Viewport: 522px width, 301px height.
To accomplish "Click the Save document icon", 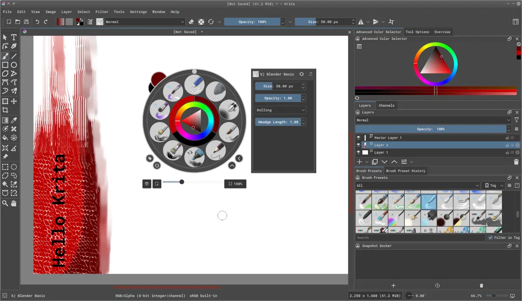I will coord(27,22).
